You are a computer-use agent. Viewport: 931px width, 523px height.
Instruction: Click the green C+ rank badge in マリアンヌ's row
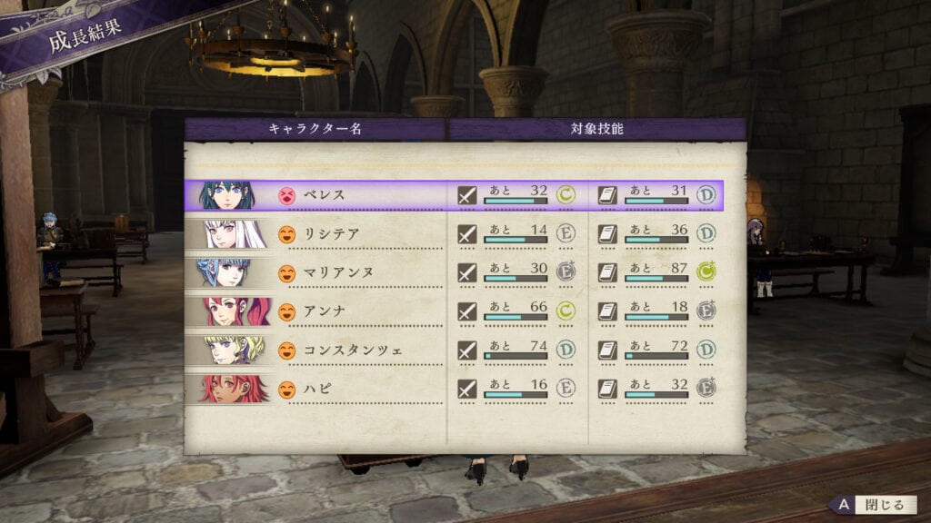[706, 271]
